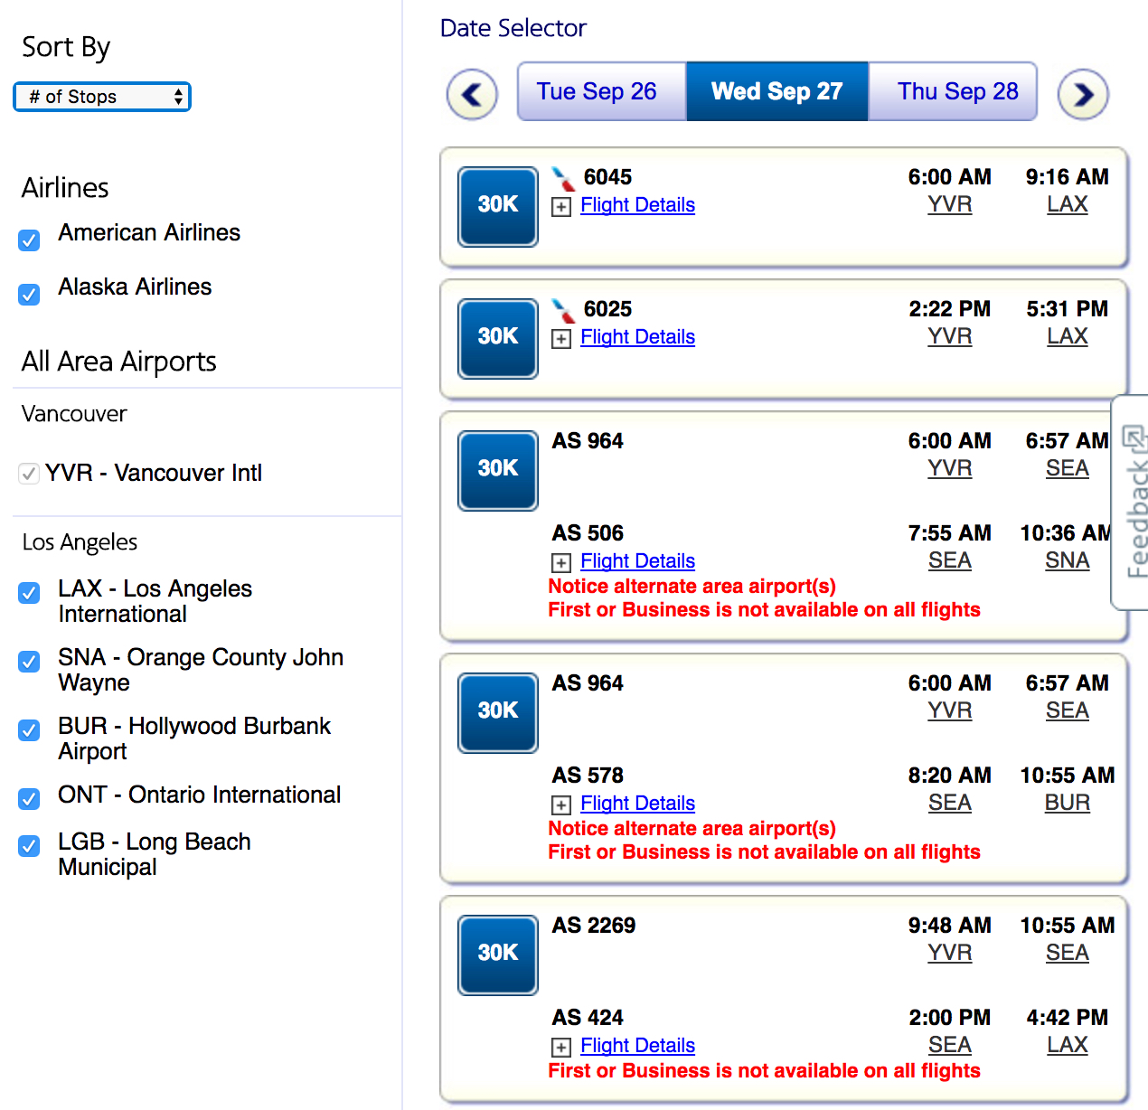Screen dimensions: 1148x1110
Task: Click the First or Business notice under AS 424
Action: [765, 1071]
